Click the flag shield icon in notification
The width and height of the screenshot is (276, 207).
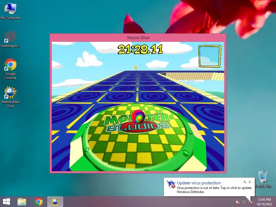tap(171, 184)
